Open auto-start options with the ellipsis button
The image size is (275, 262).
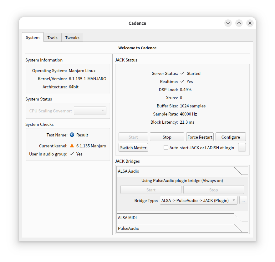pos(242,147)
